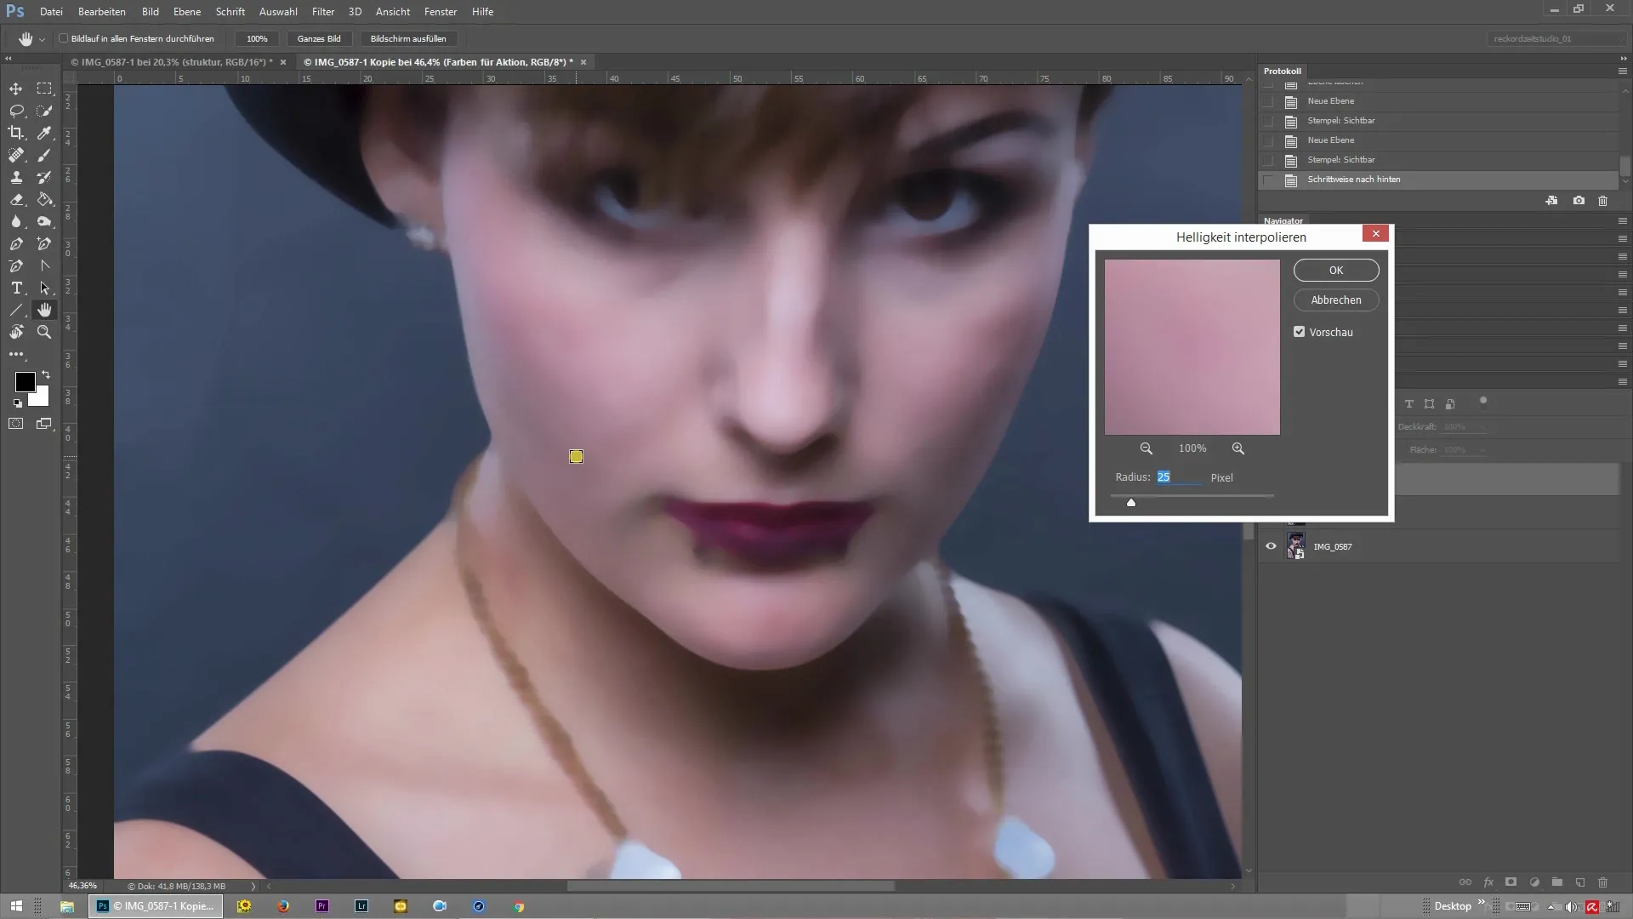1633x919 pixels.
Task: Set history brush source for Schrittweise nach hinten
Action: point(1268,180)
